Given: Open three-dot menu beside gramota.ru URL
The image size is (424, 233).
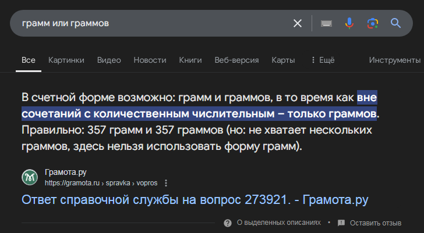Looking at the screenshot, I should (166, 182).
